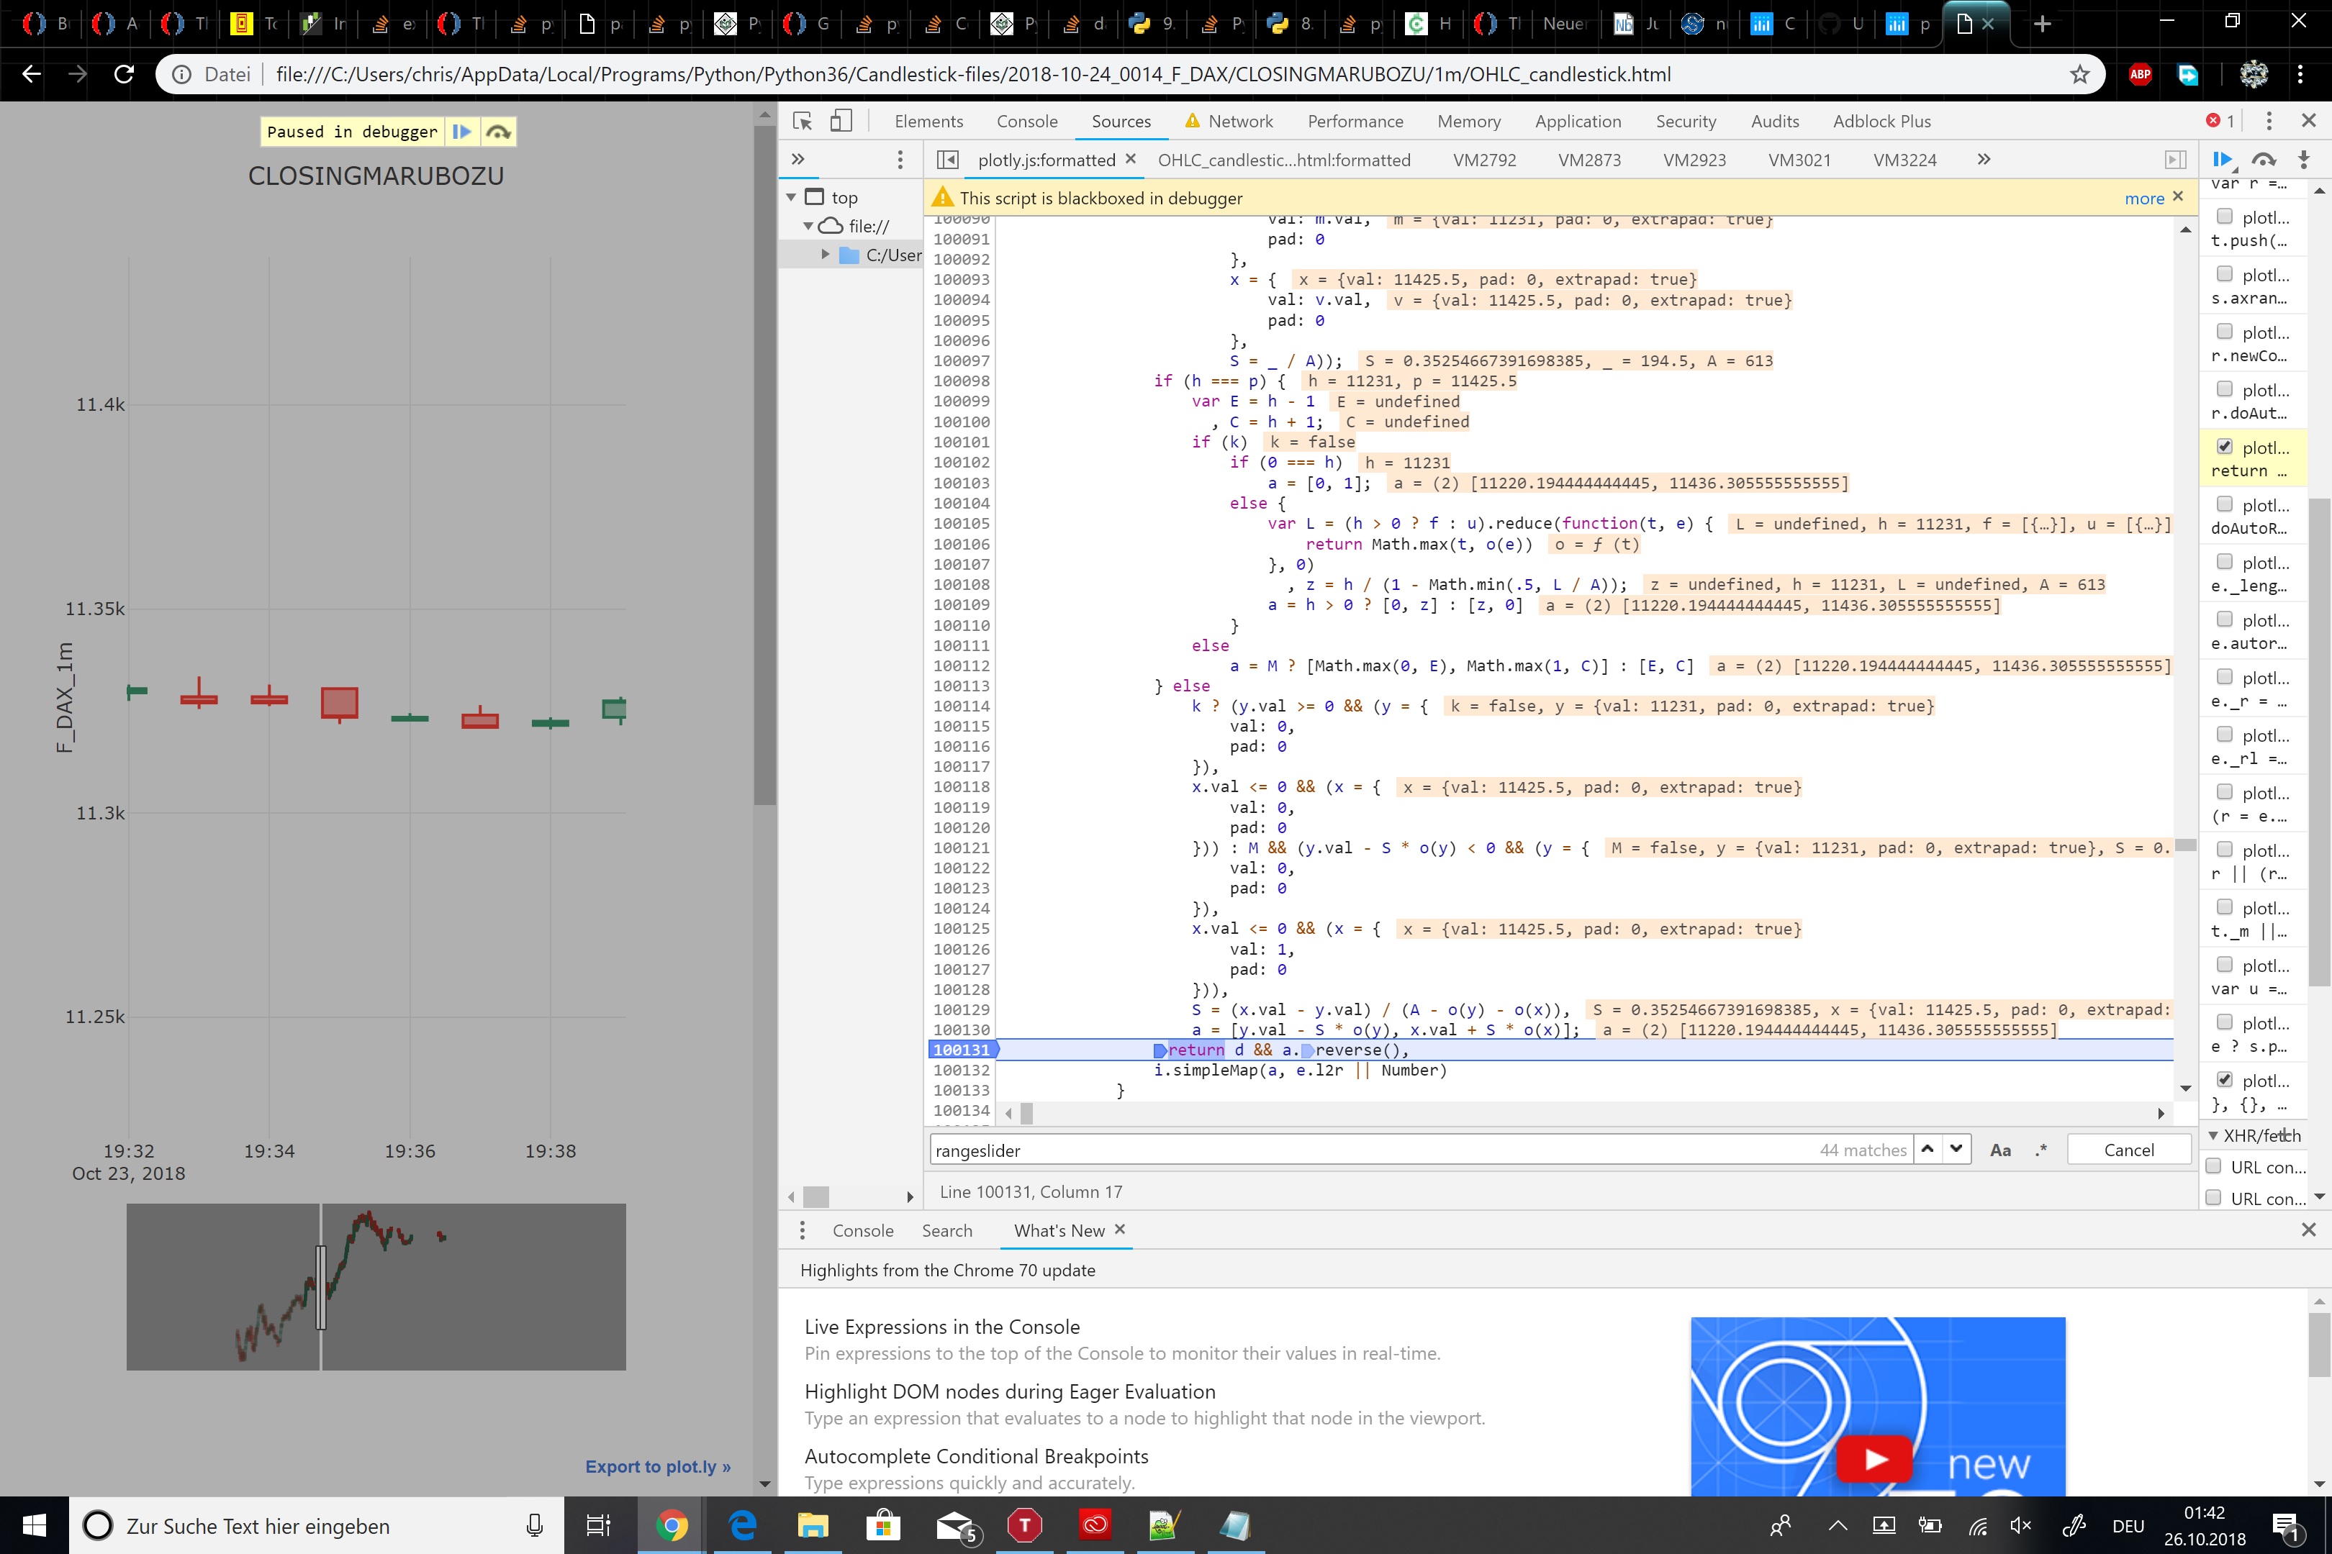This screenshot has width=2332, height=1554.
Task: Click the step over next function call icon
Action: pos(2264,158)
